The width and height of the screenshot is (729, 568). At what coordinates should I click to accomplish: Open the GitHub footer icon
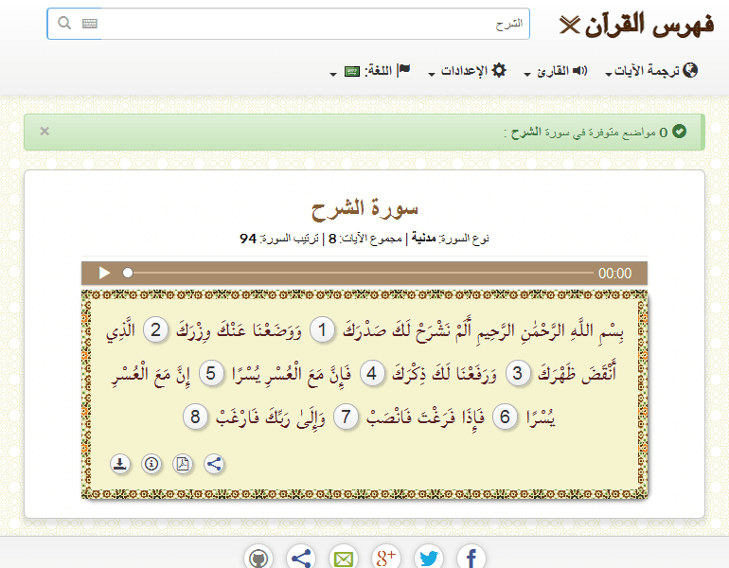[258, 557]
